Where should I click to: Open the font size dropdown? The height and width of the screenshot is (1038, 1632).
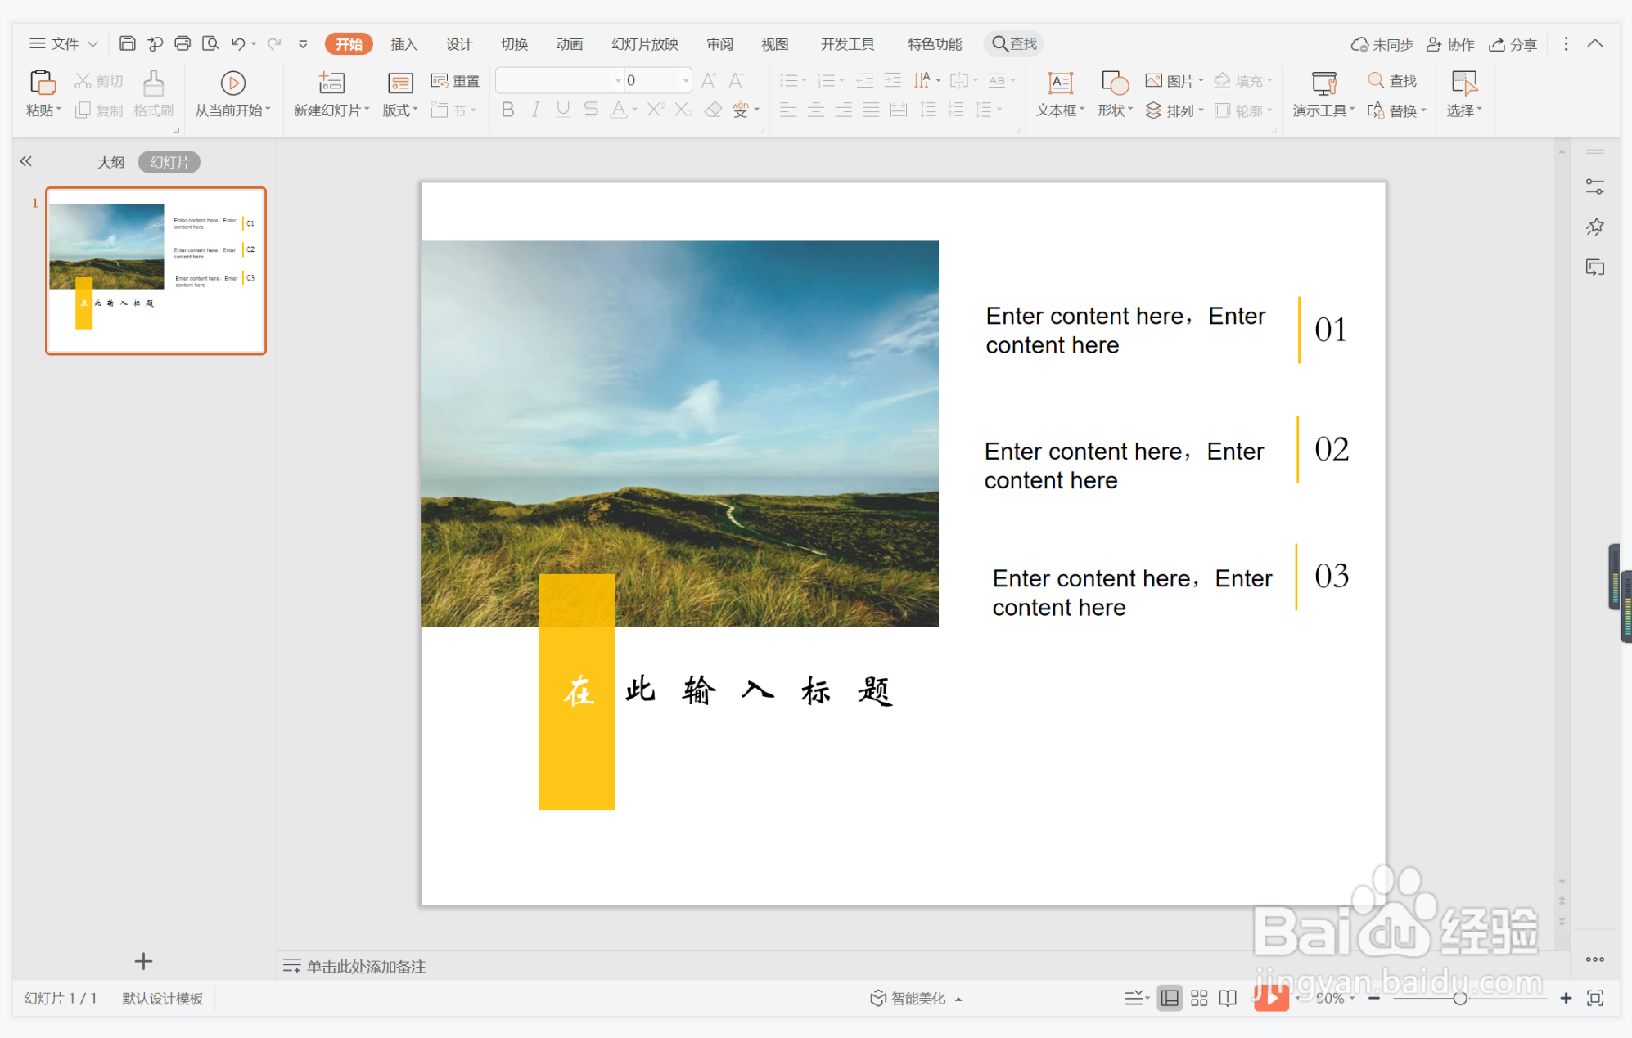685,80
